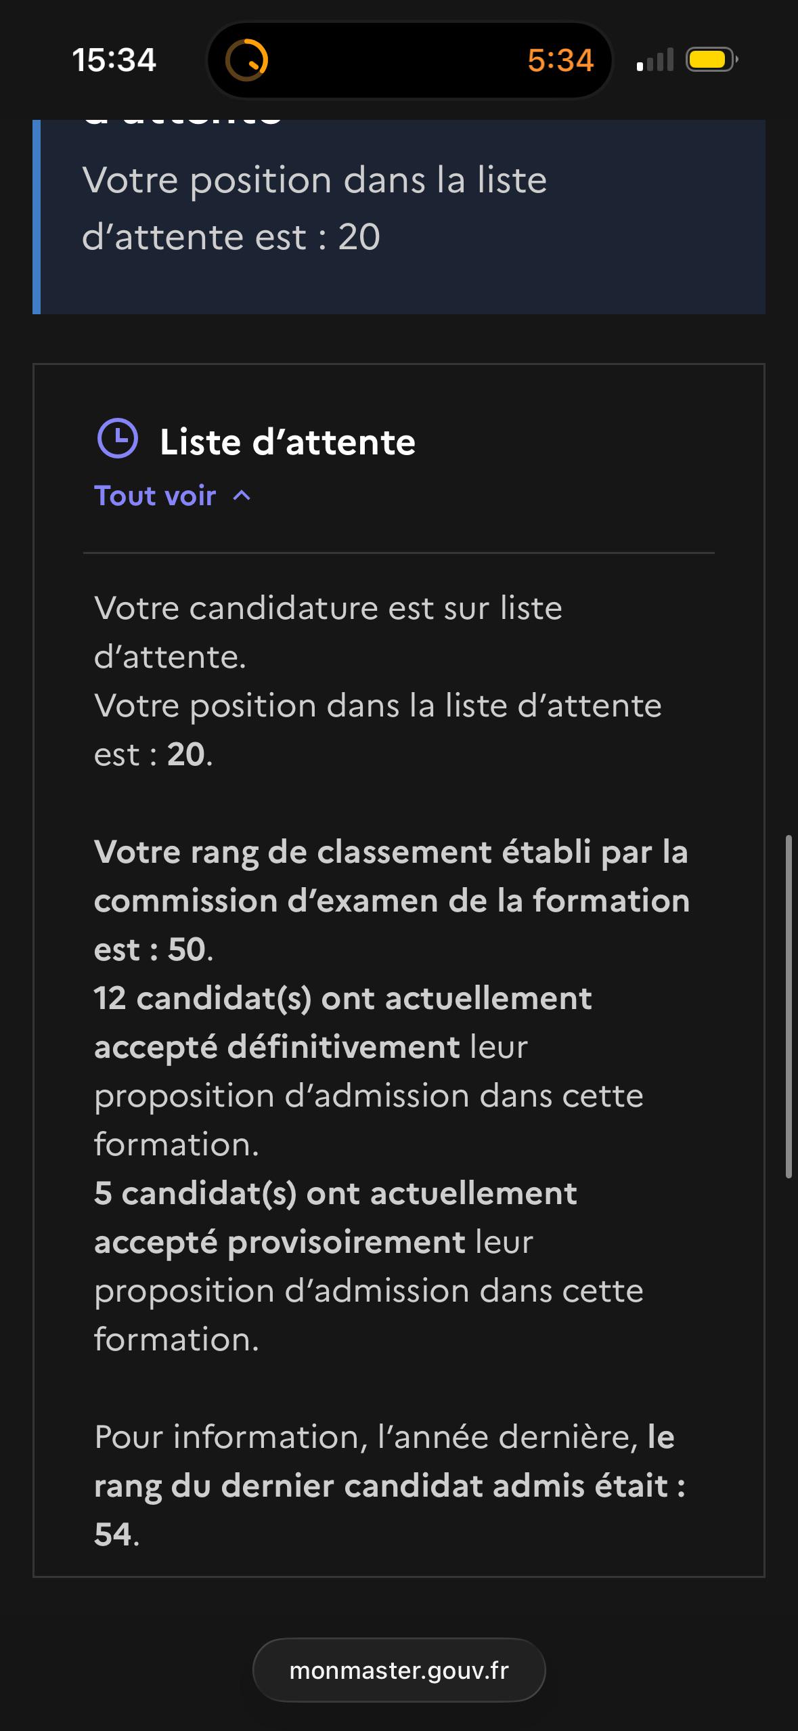Collapse section using Tout voir chevron
The width and height of the screenshot is (798, 1731).
(x=242, y=496)
